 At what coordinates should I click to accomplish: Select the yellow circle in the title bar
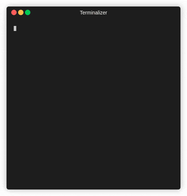[21, 13]
